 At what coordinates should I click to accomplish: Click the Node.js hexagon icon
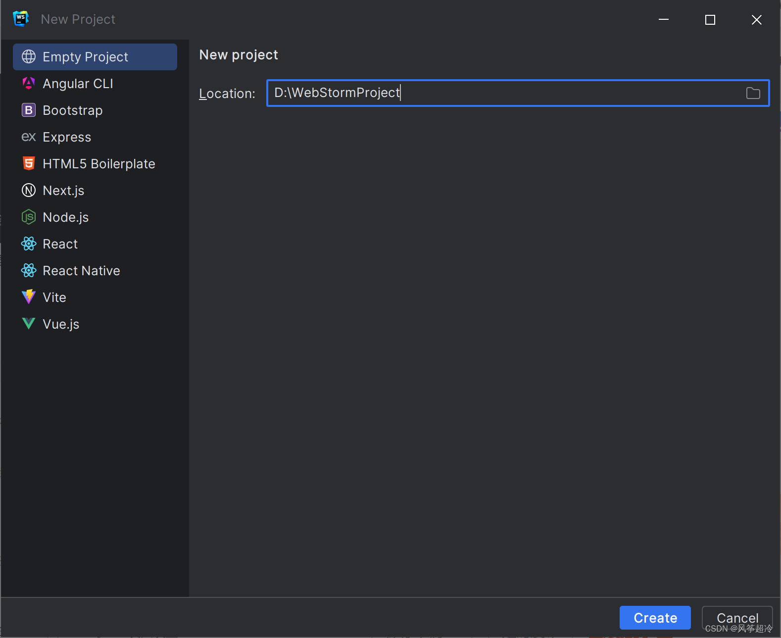click(29, 217)
